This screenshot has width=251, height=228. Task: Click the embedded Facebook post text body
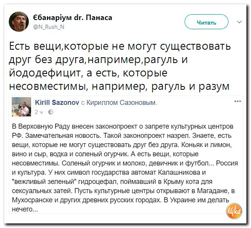coord(125,168)
